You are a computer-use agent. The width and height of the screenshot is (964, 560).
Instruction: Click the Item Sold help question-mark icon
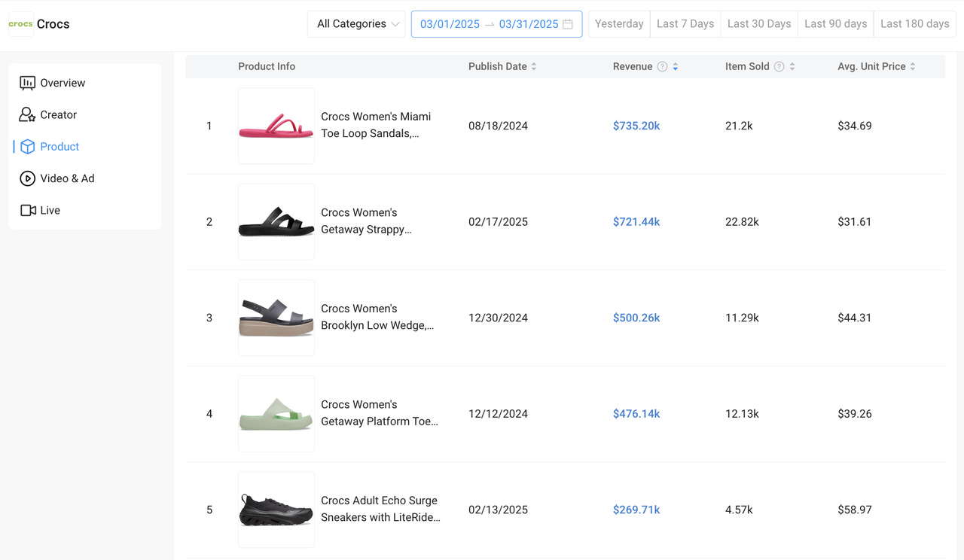click(x=779, y=66)
